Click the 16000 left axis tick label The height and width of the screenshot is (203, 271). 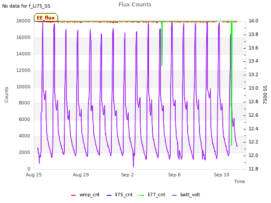click(23, 38)
